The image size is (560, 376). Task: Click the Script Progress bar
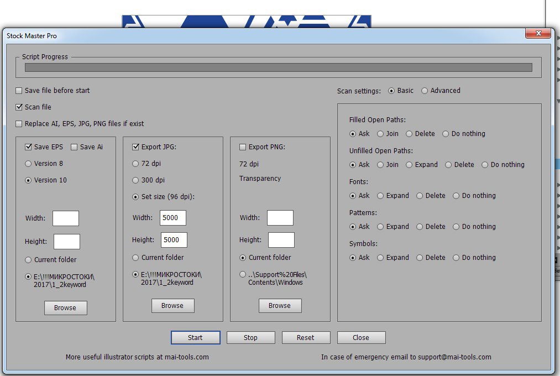pos(279,67)
